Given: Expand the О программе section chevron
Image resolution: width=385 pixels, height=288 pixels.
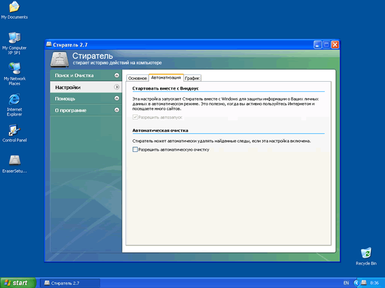Looking at the screenshot, I should [x=116, y=110].
